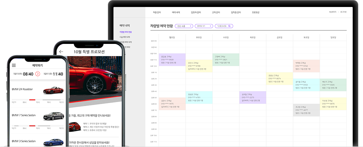Open 프로모션 in top navigation

(x=256, y=13)
